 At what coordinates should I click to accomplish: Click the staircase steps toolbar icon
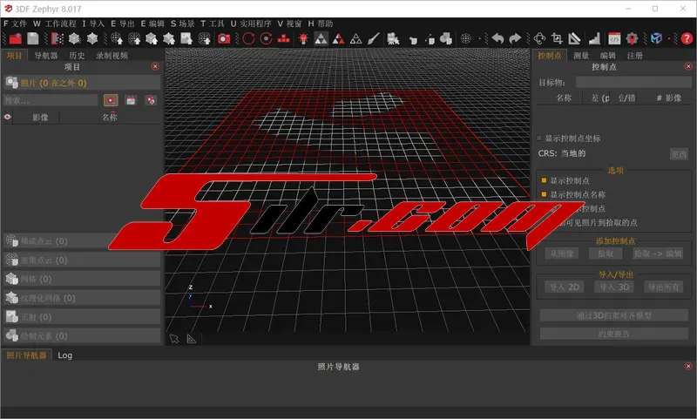click(594, 39)
